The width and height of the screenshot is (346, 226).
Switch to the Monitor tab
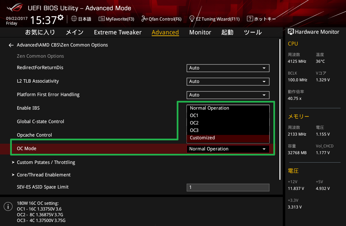pos(200,32)
